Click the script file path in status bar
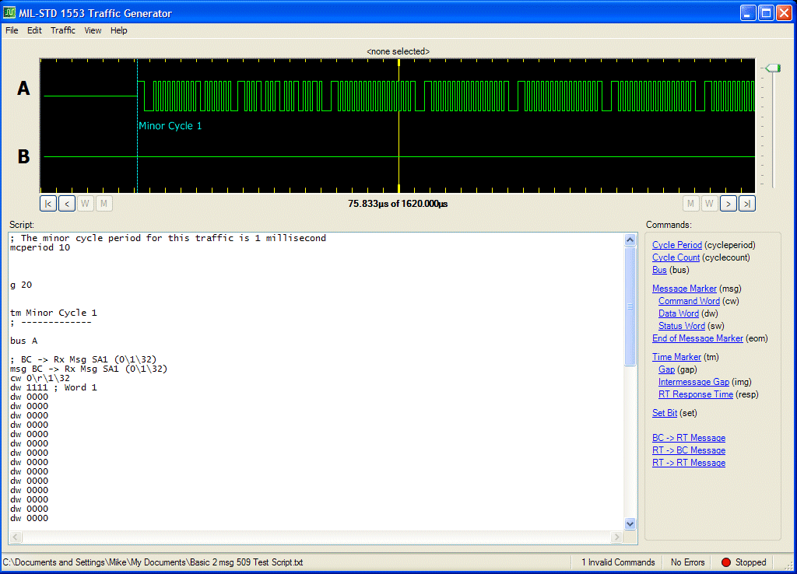This screenshot has height=574, width=797. click(153, 562)
